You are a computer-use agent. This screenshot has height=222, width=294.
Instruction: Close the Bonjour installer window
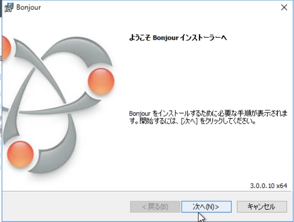[284, 8]
